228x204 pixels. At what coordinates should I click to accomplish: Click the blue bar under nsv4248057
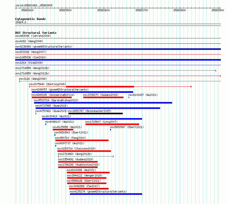82,92
